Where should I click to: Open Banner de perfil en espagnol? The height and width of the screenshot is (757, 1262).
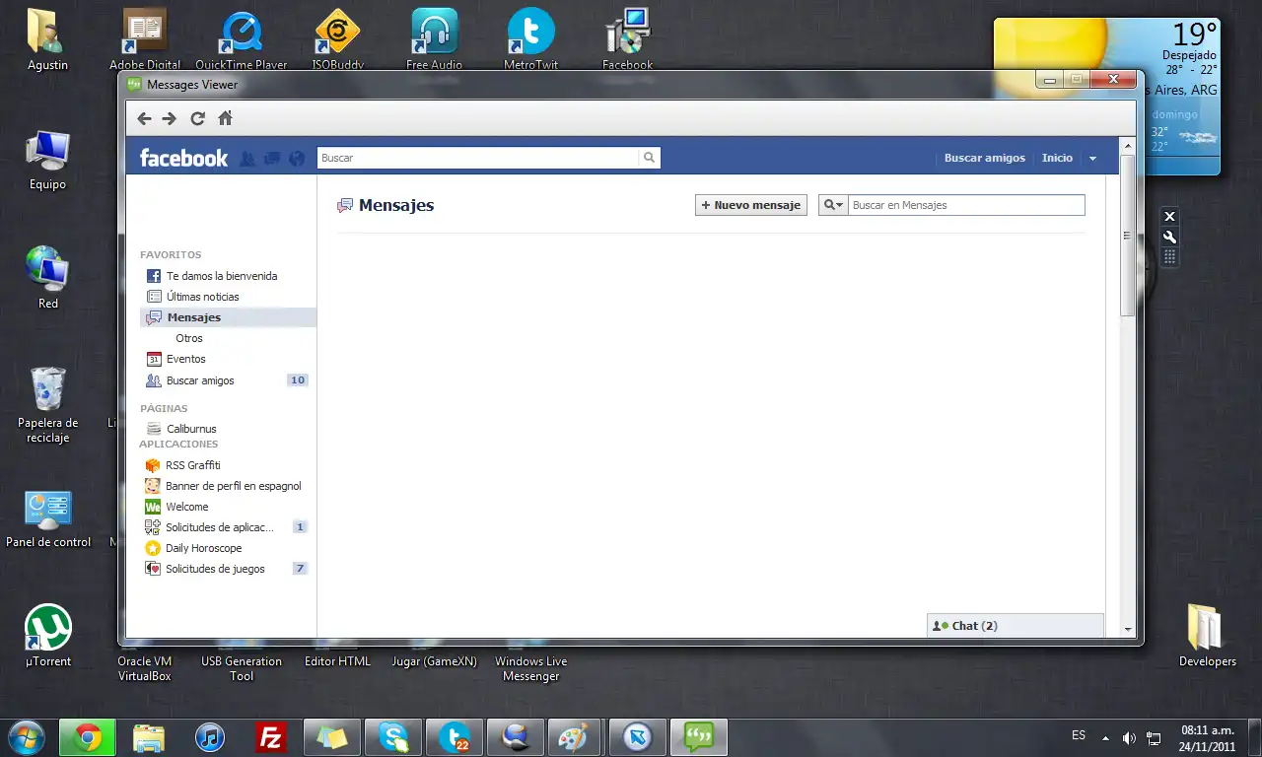(233, 486)
